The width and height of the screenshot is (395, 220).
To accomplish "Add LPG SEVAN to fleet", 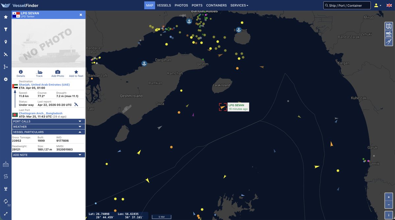I will (x=76, y=74).
